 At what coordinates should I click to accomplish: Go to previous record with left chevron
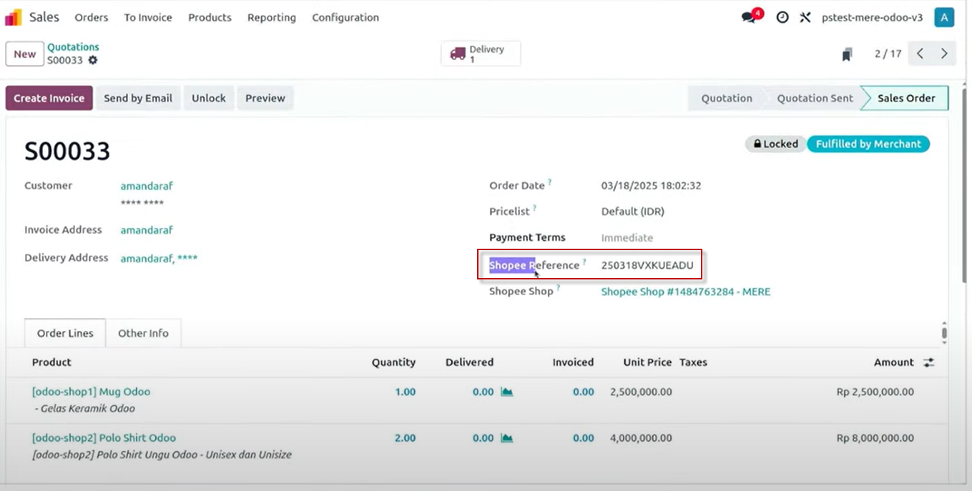click(921, 54)
